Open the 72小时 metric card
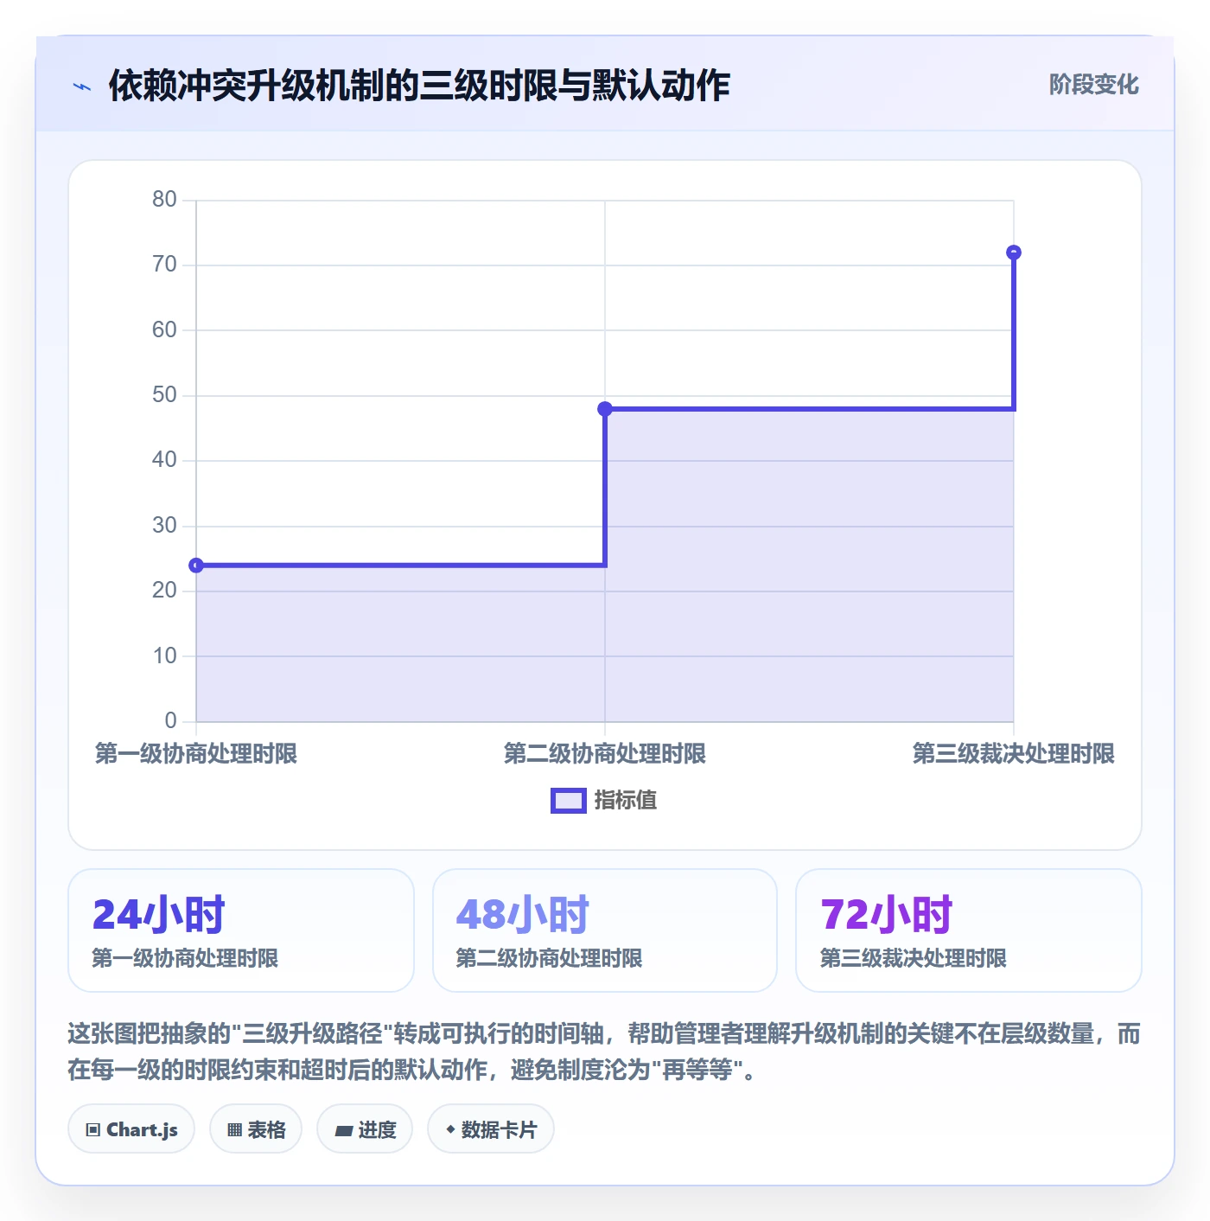Screen dimensions: 1210x1221 [969, 930]
